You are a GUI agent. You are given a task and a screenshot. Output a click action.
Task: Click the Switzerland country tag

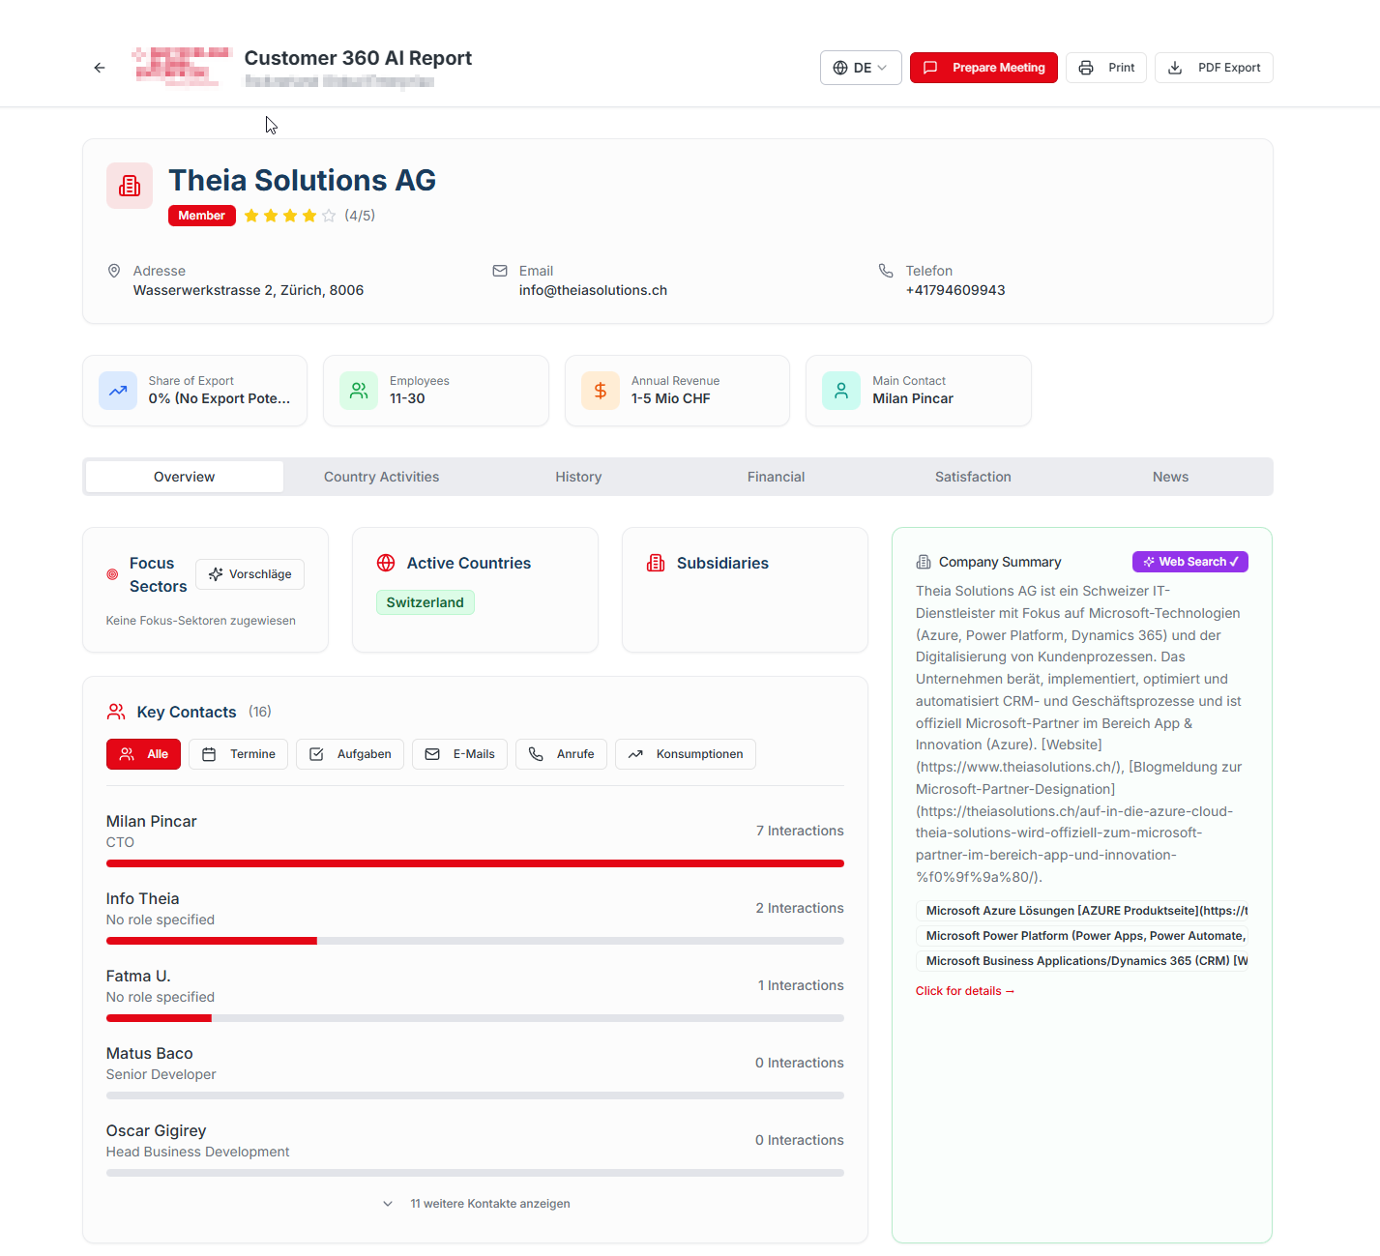pos(425,602)
